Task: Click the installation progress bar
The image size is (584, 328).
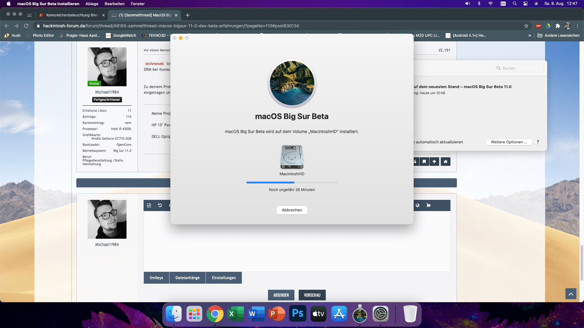Action: coord(292,183)
